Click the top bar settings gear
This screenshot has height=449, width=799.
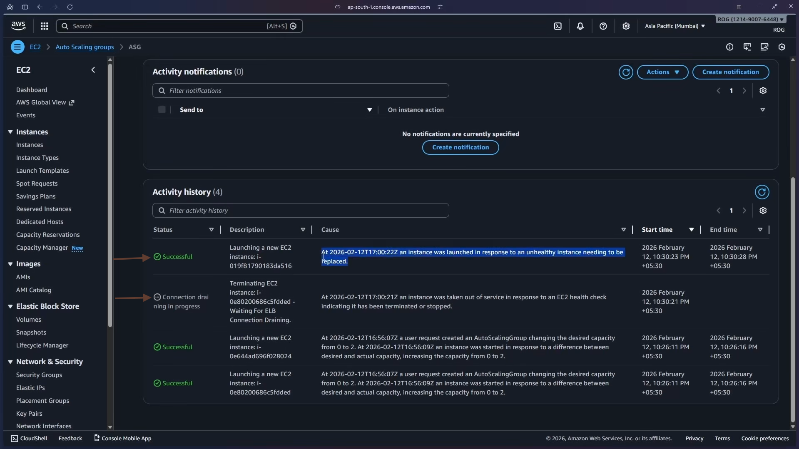click(626, 26)
